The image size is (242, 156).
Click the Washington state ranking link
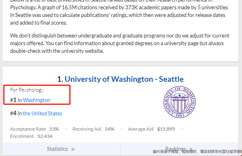[36, 100]
